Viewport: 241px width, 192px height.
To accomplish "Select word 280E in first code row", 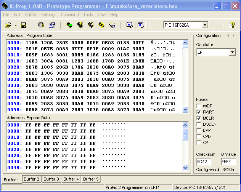I will [x=62, y=43].
